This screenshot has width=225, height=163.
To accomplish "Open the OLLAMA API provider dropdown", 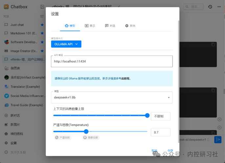I will [x=66, y=44].
